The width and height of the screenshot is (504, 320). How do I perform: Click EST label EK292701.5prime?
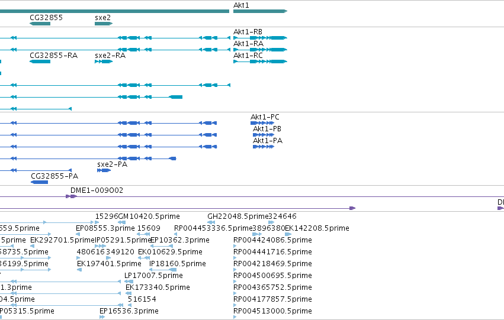tap(62, 240)
